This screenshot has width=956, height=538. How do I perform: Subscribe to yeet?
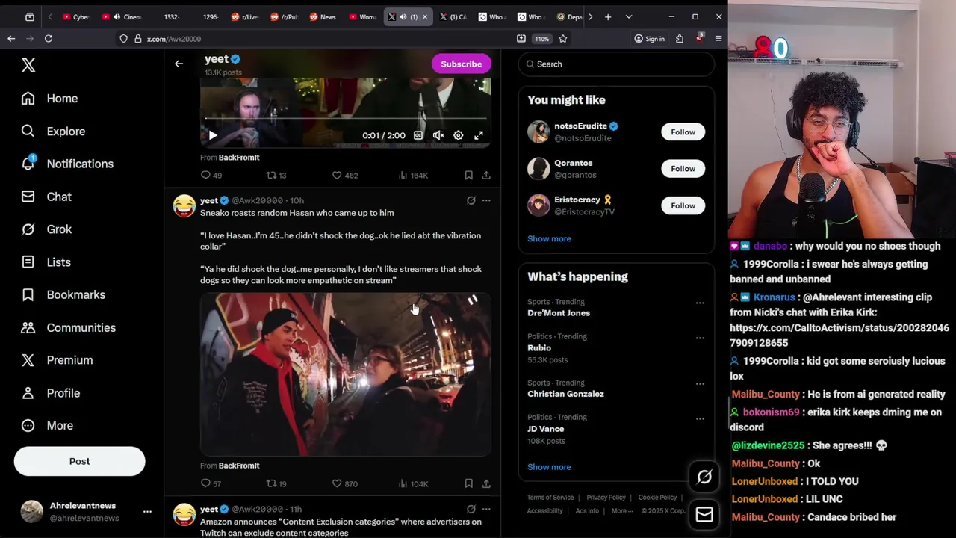461,64
